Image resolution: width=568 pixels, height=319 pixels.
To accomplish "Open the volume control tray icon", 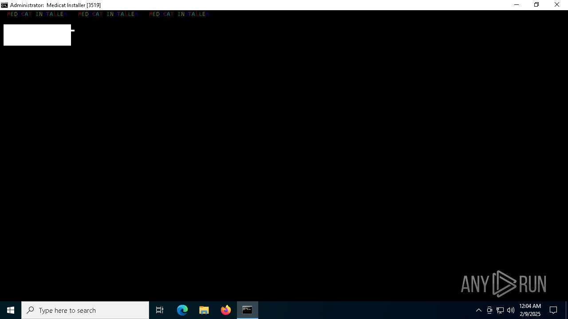I will coord(511,310).
